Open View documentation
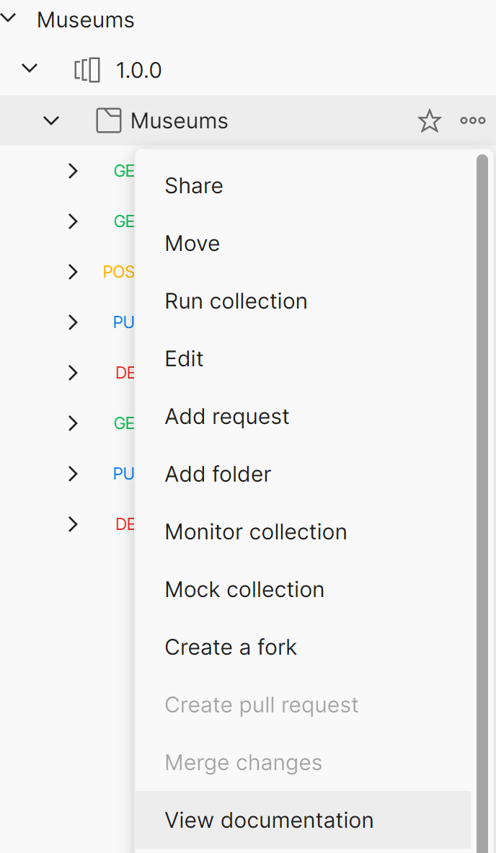This screenshot has height=853, width=496. coord(269,821)
